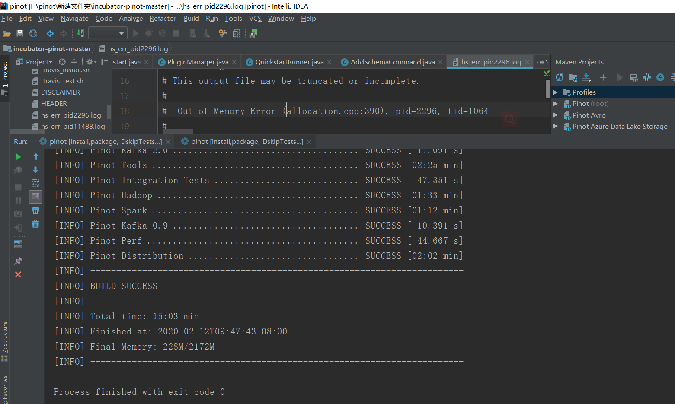Switch to PluginManager.java tab
The image size is (675, 404).
pyautogui.click(x=198, y=62)
